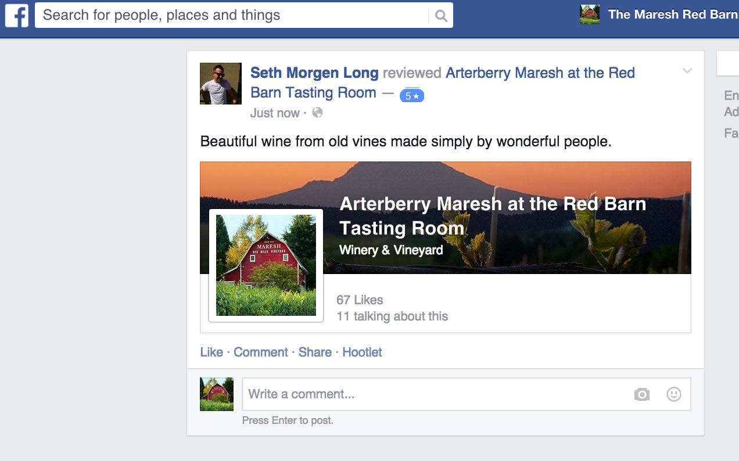The height and width of the screenshot is (461, 739).
Task: Click the camera icon to attach photo
Action: (641, 394)
